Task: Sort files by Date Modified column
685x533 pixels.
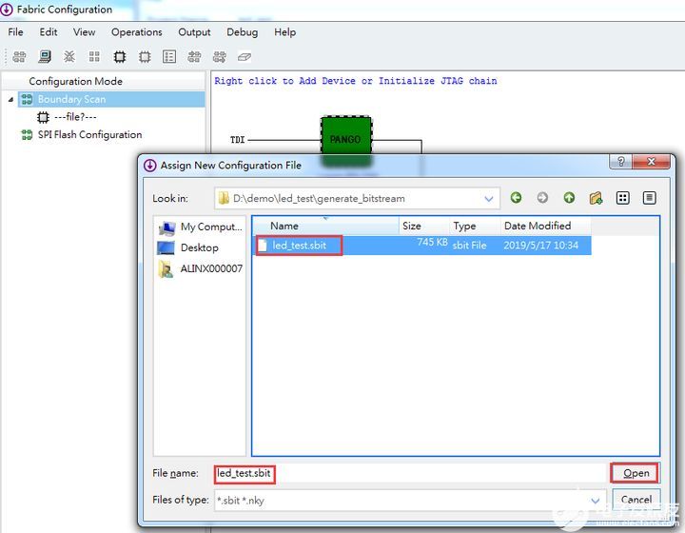Action: [545, 226]
